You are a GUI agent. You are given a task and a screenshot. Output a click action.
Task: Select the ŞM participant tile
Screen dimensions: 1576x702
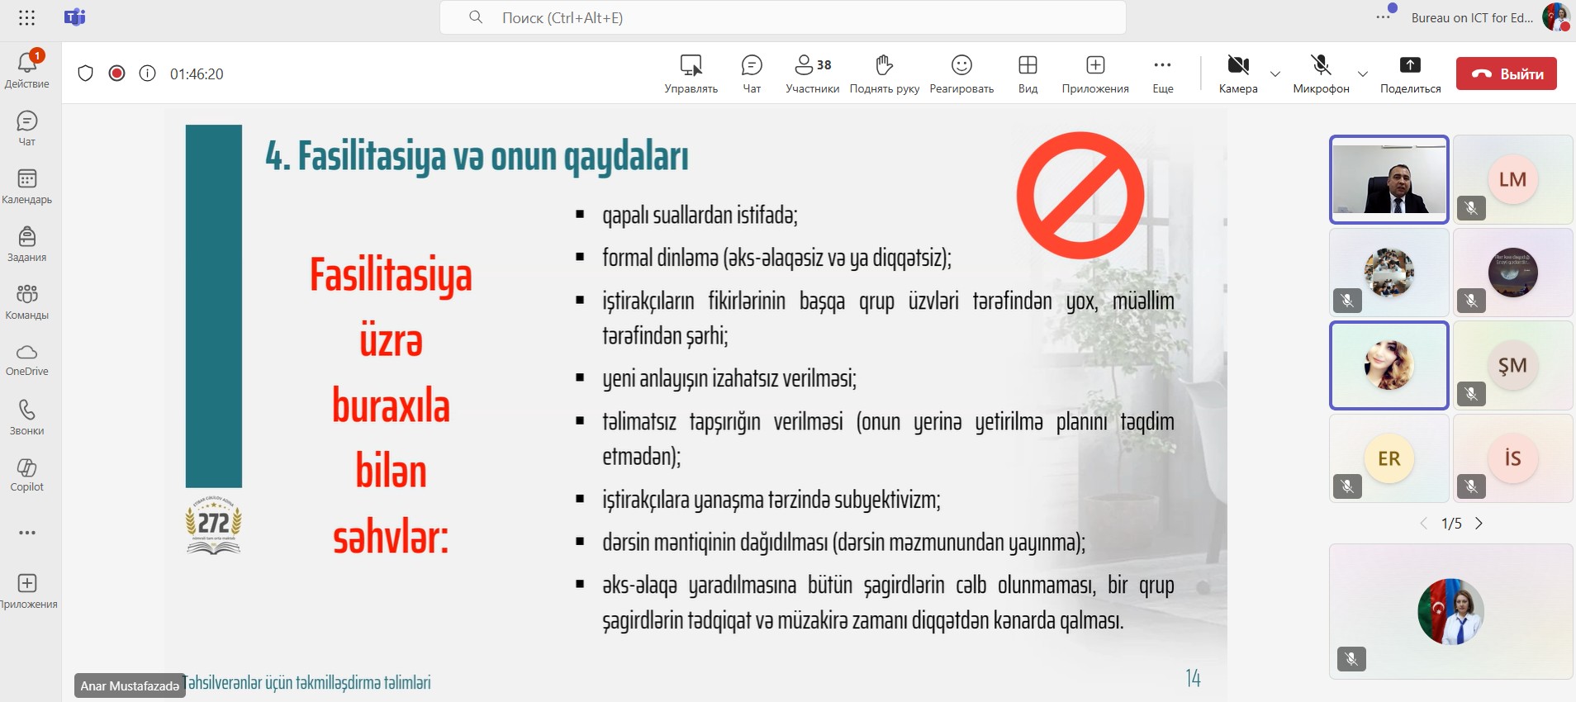pos(1513,365)
